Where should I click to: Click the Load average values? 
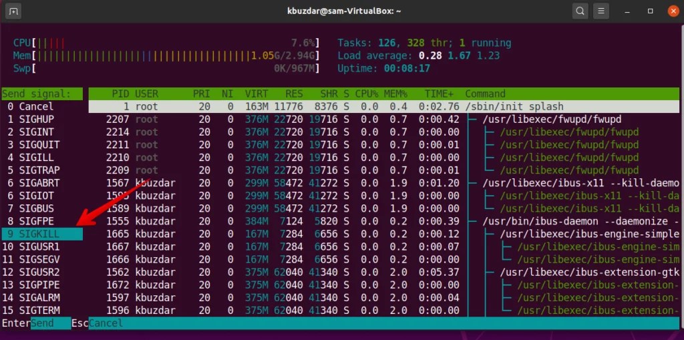pos(460,55)
